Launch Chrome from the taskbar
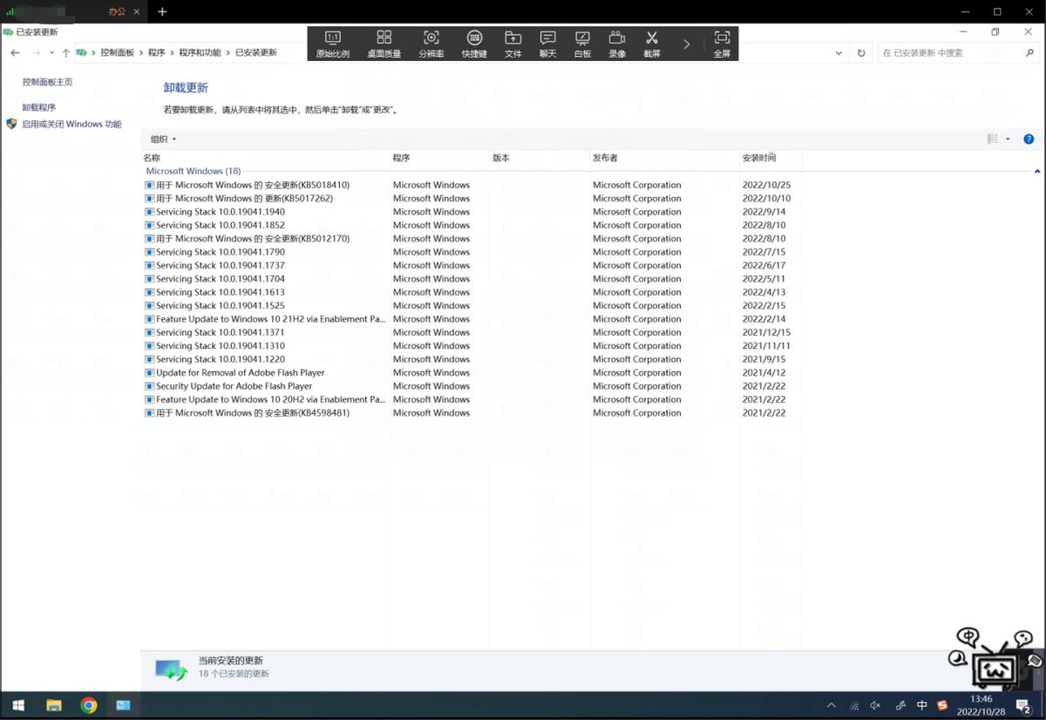The height and width of the screenshot is (720, 1046). pos(88,705)
